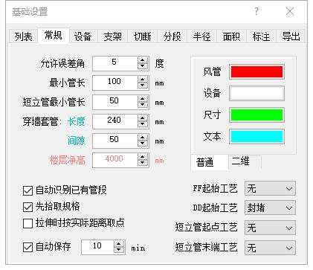Decrease 自动保存 interval with down arrow

[119, 250]
